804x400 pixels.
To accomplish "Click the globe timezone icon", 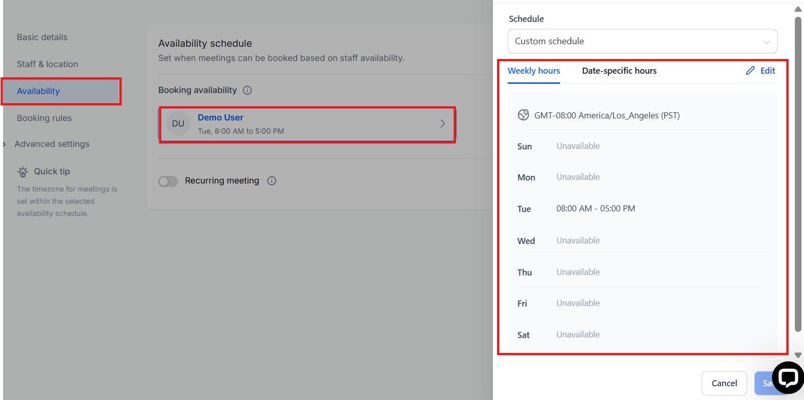I will [x=523, y=115].
